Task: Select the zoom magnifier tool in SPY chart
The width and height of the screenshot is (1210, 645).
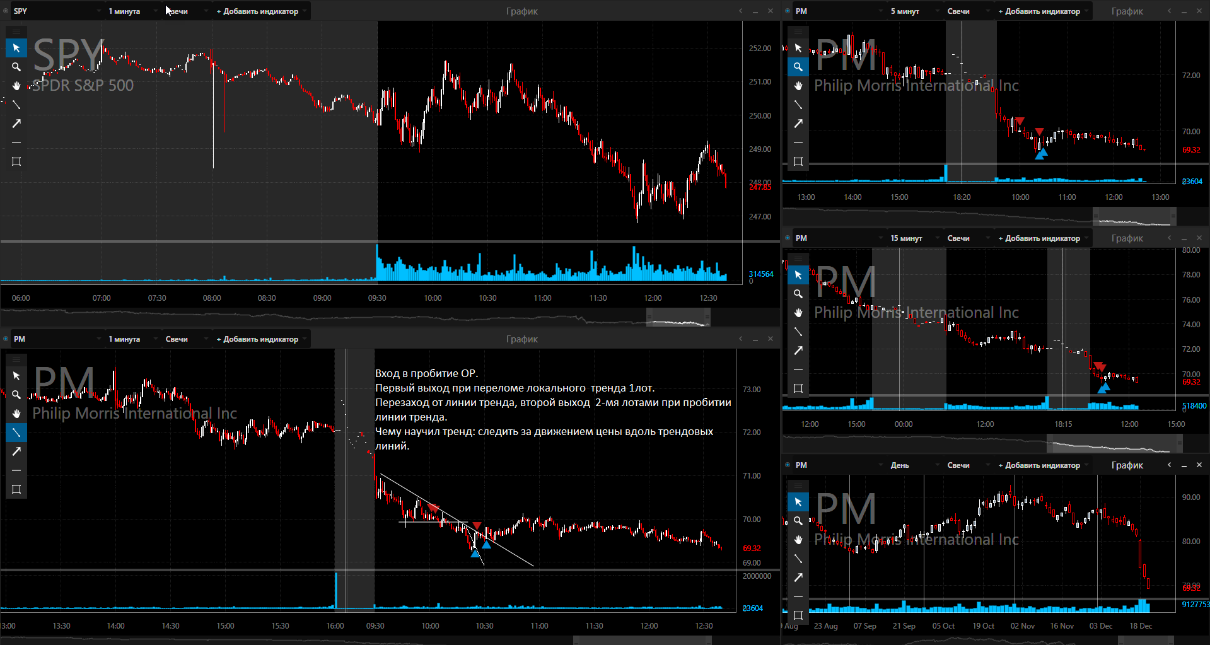Action: coord(16,67)
